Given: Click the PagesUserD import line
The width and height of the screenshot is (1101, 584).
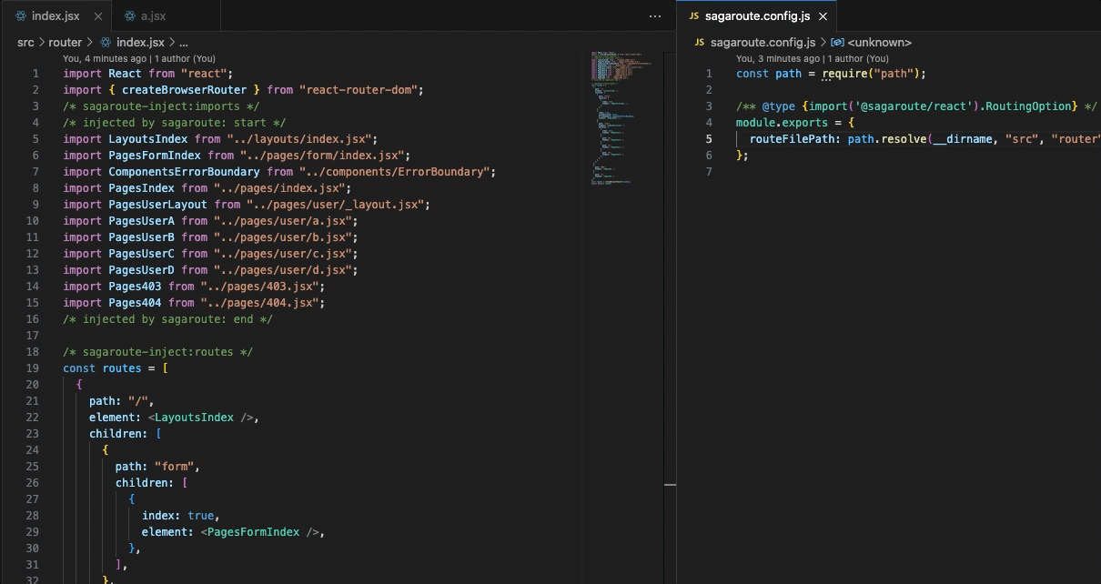Looking at the screenshot, I should point(210,270).
